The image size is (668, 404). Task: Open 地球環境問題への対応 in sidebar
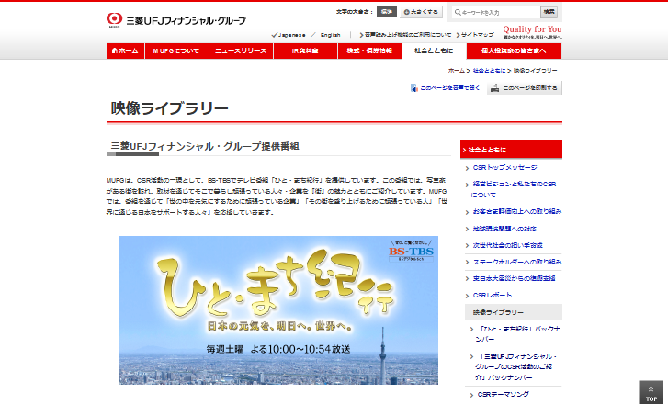tap(504, 229)
